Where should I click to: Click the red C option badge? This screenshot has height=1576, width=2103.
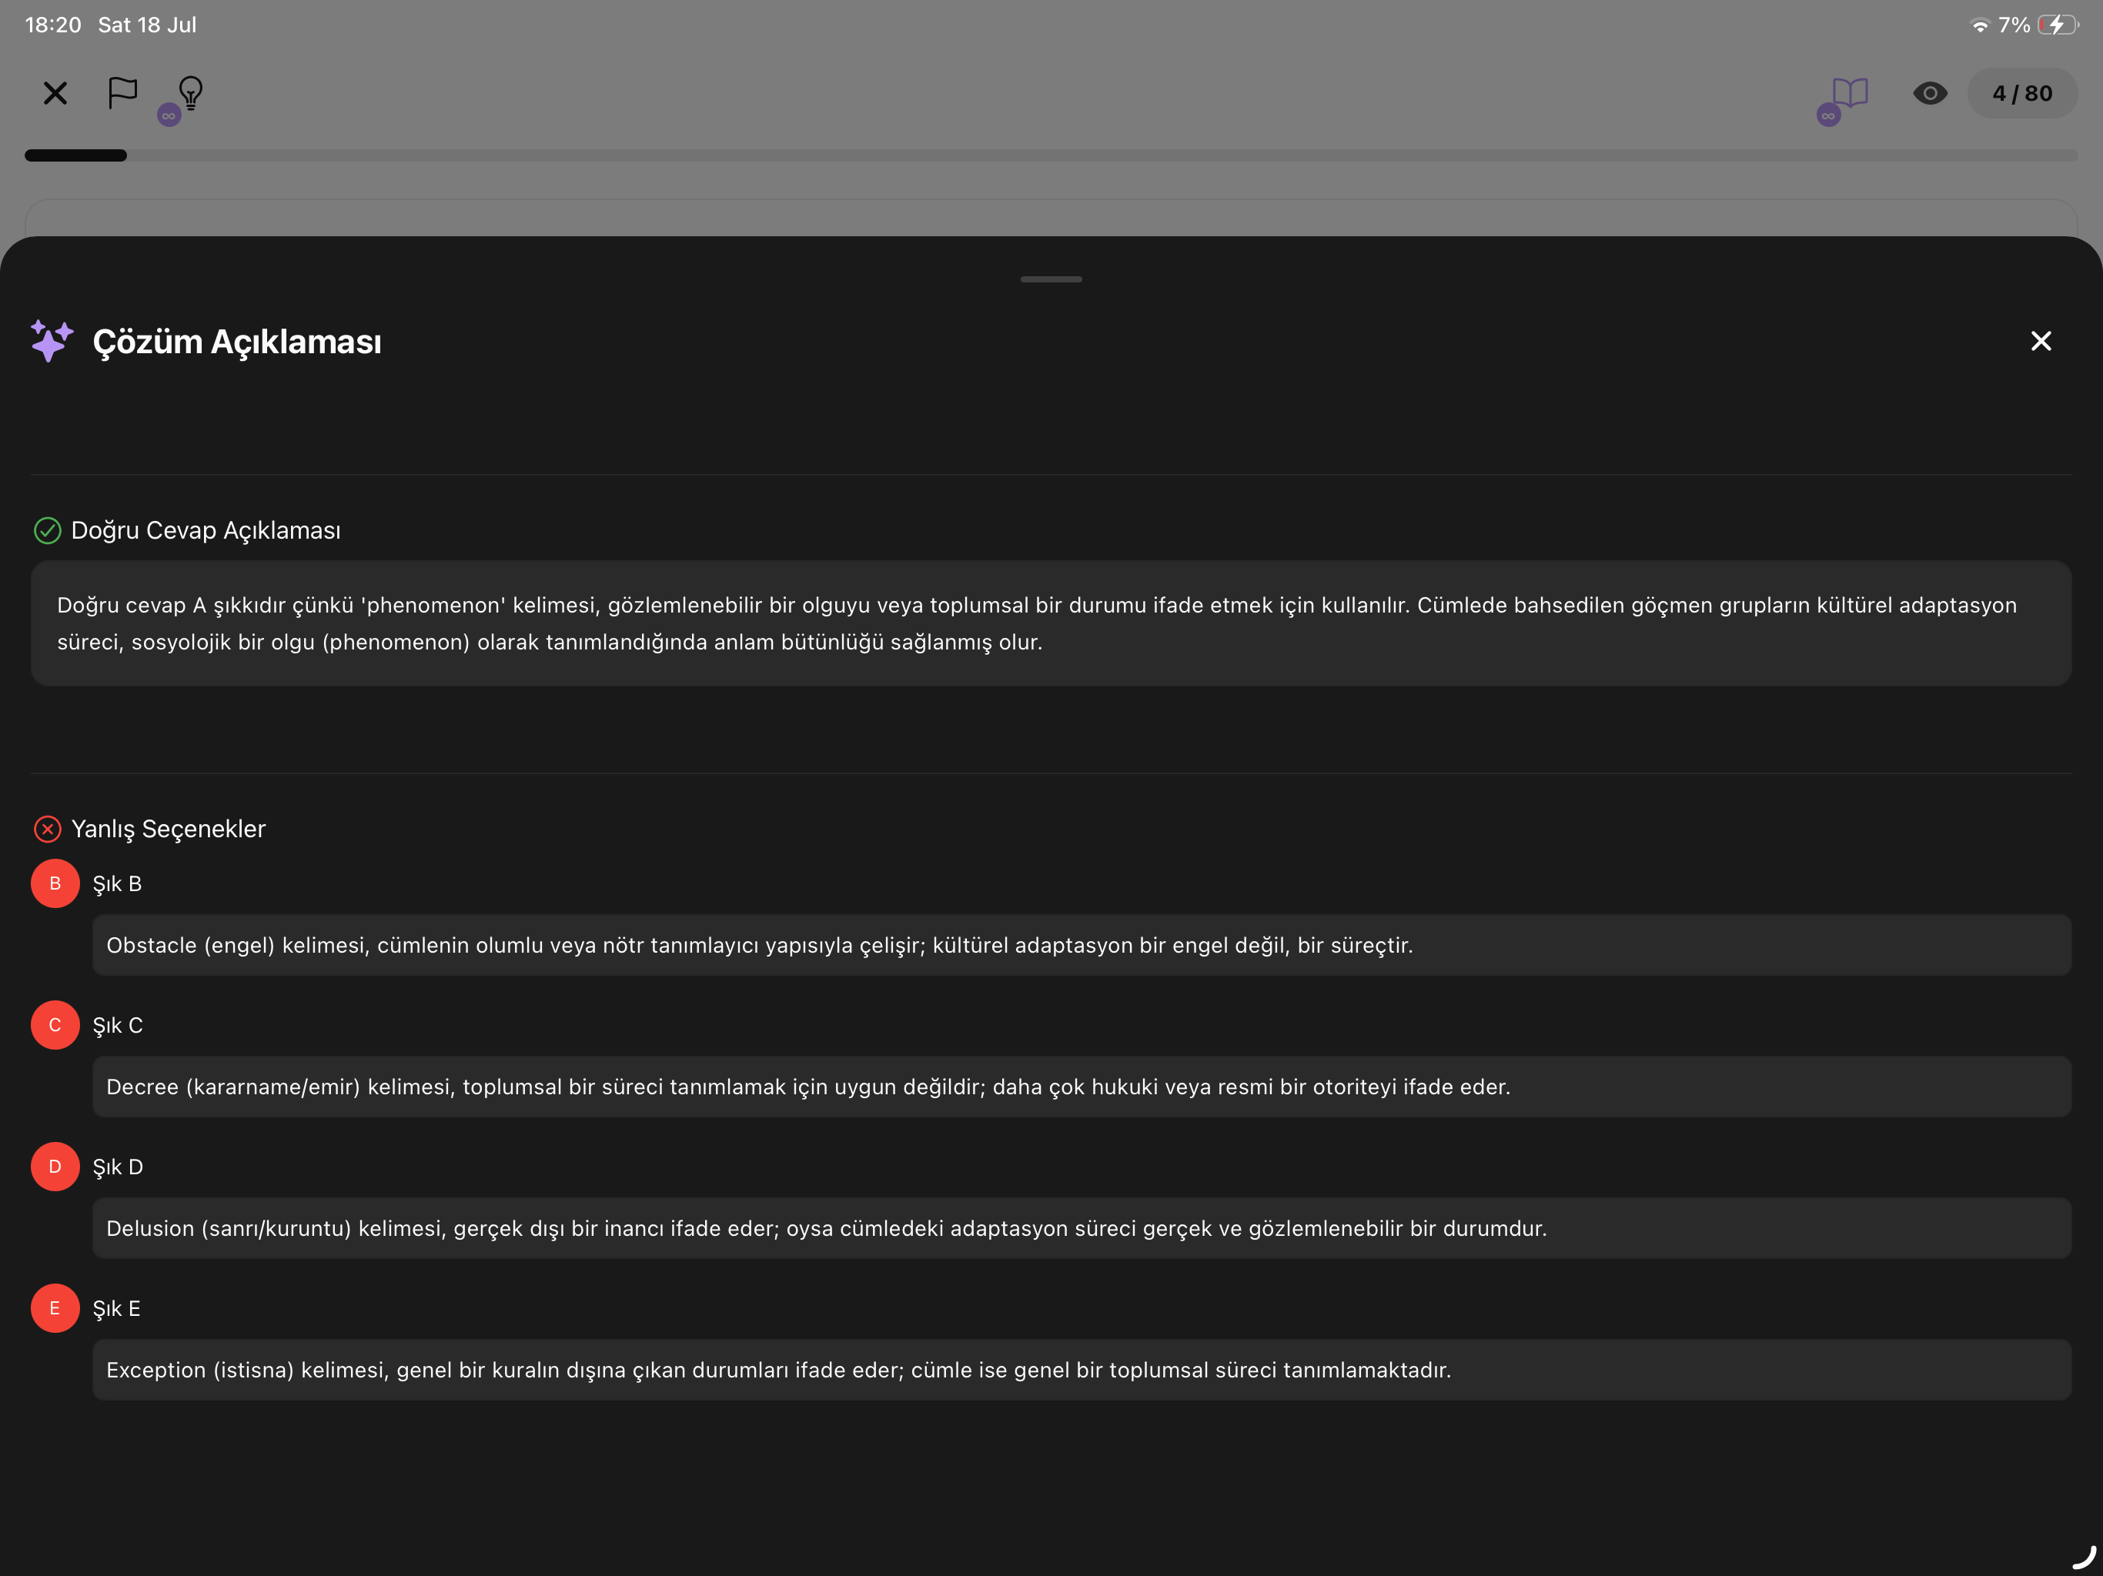click(55, 1026)
